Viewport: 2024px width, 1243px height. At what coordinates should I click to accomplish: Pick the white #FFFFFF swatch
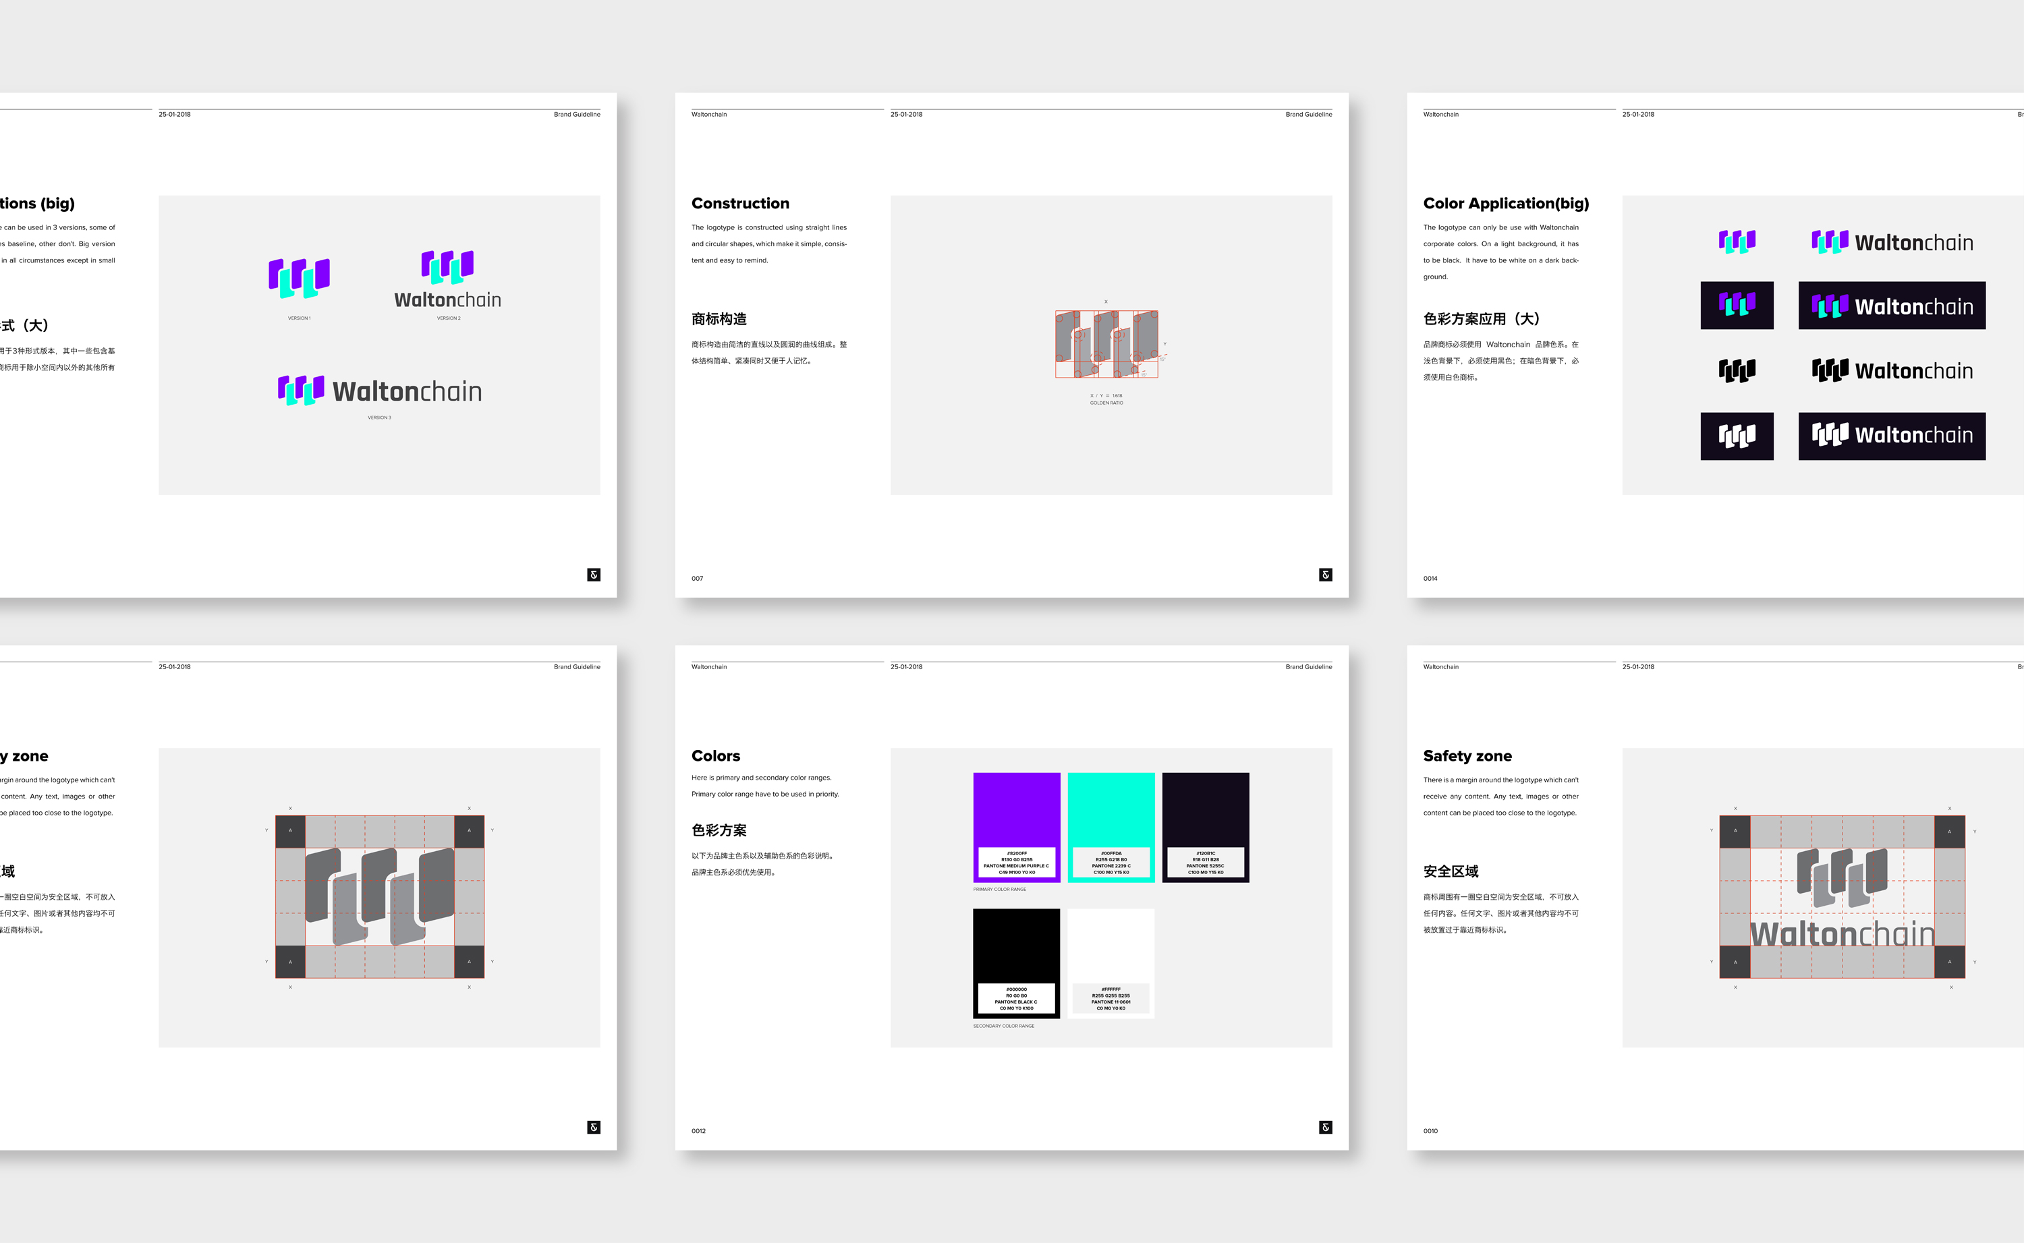point(1111,964)
